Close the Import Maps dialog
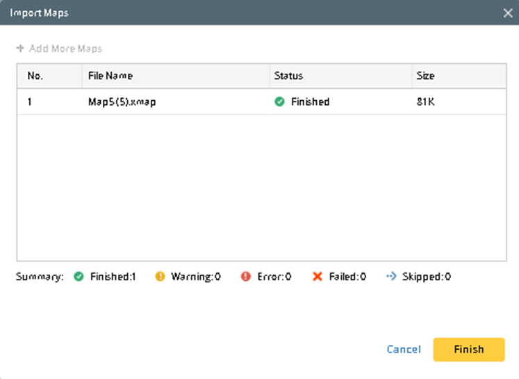 [508, 13]
